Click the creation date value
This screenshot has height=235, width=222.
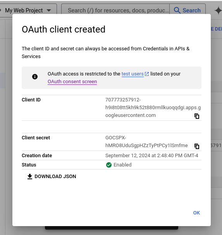pyautogui.click(x=151, y=156)
